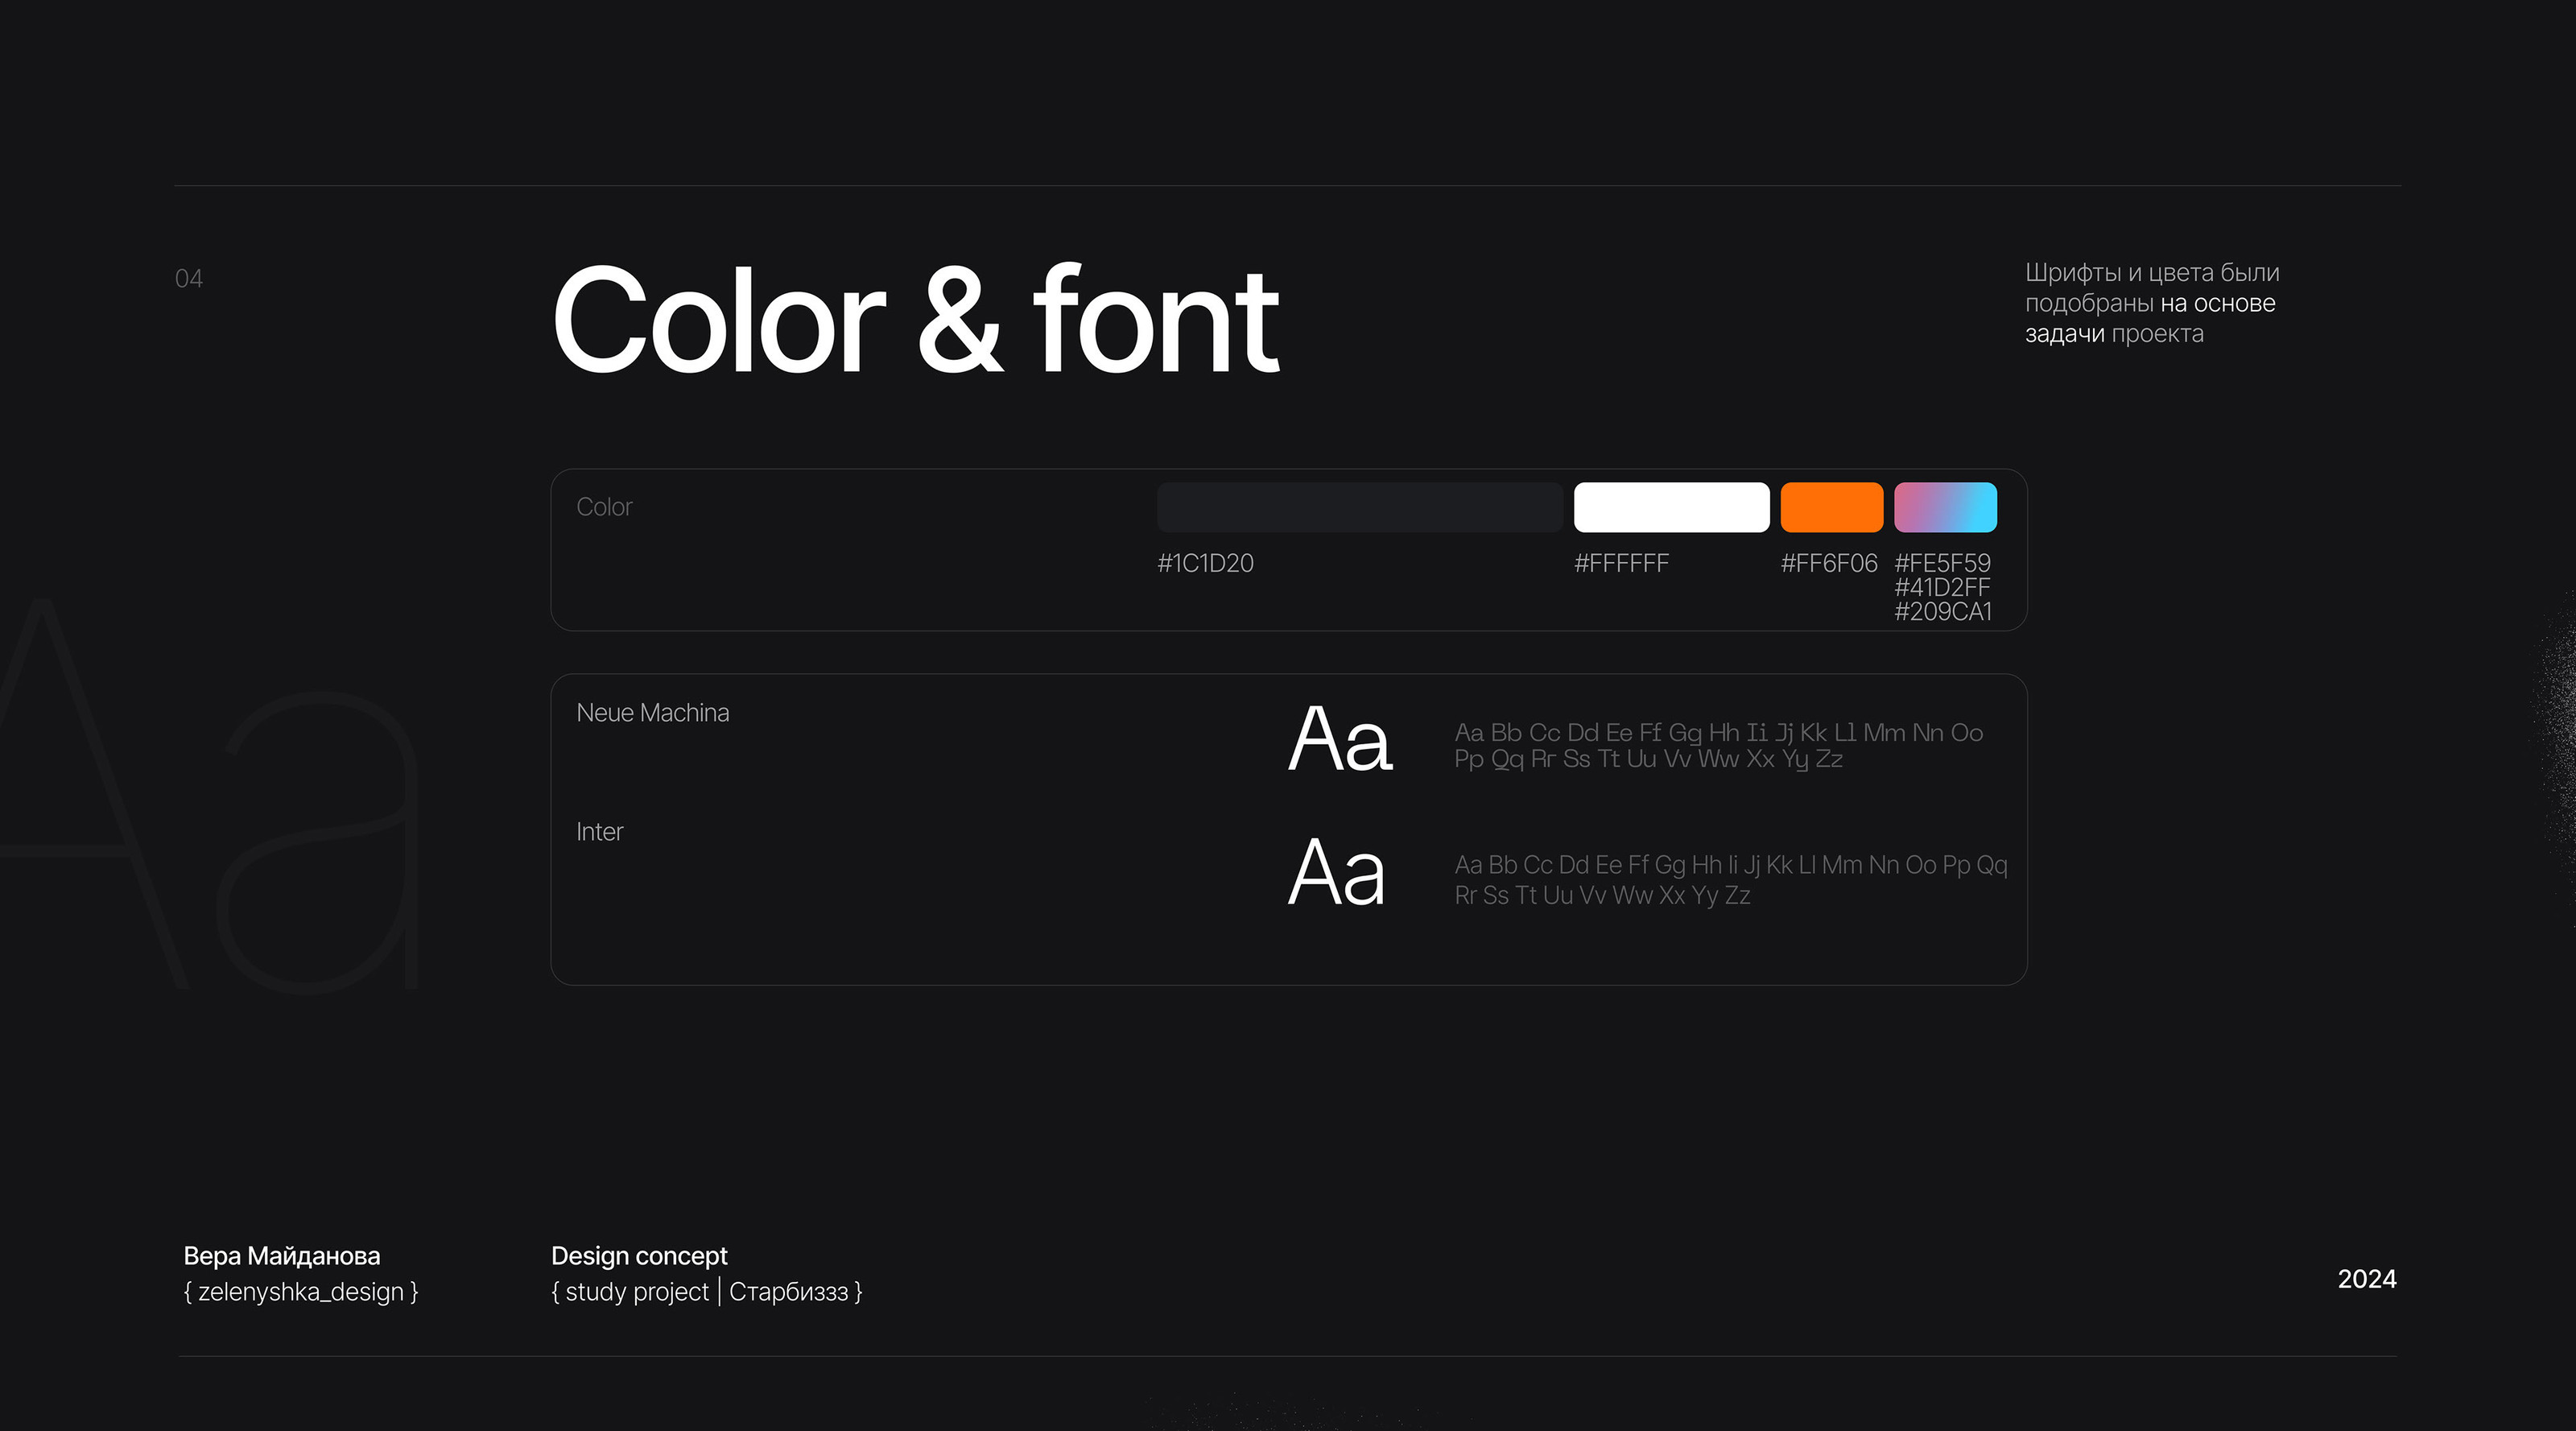Viewport: 2576px width, 1431px height.
Task: Click the Neue Machina alphabet specimen text
Action: click(1717, 746)
